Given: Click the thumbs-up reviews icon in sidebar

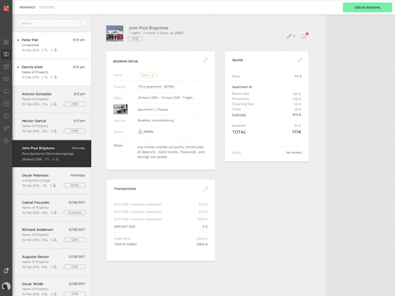Looking at the screenshot, I should point(7,116).
